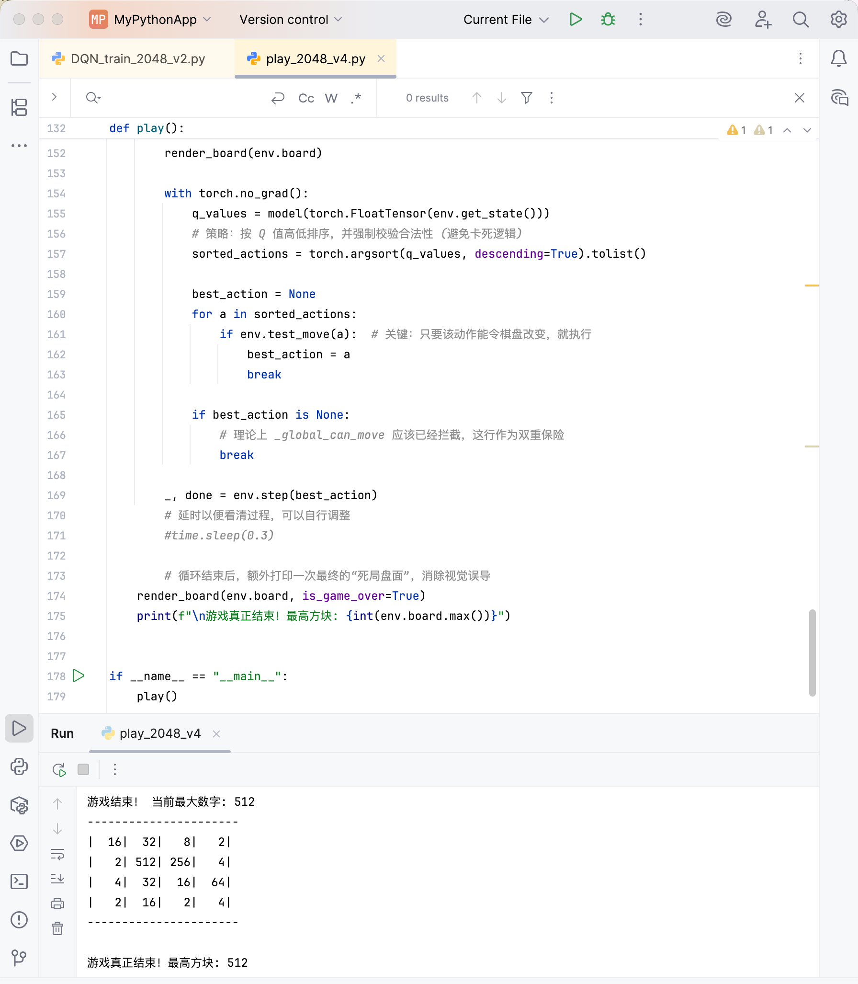Image resolution: width=858 pixels, height=984 pixels.
Task: Expand the replace field chevron in find bar
Action: click(x=55, y=97)
